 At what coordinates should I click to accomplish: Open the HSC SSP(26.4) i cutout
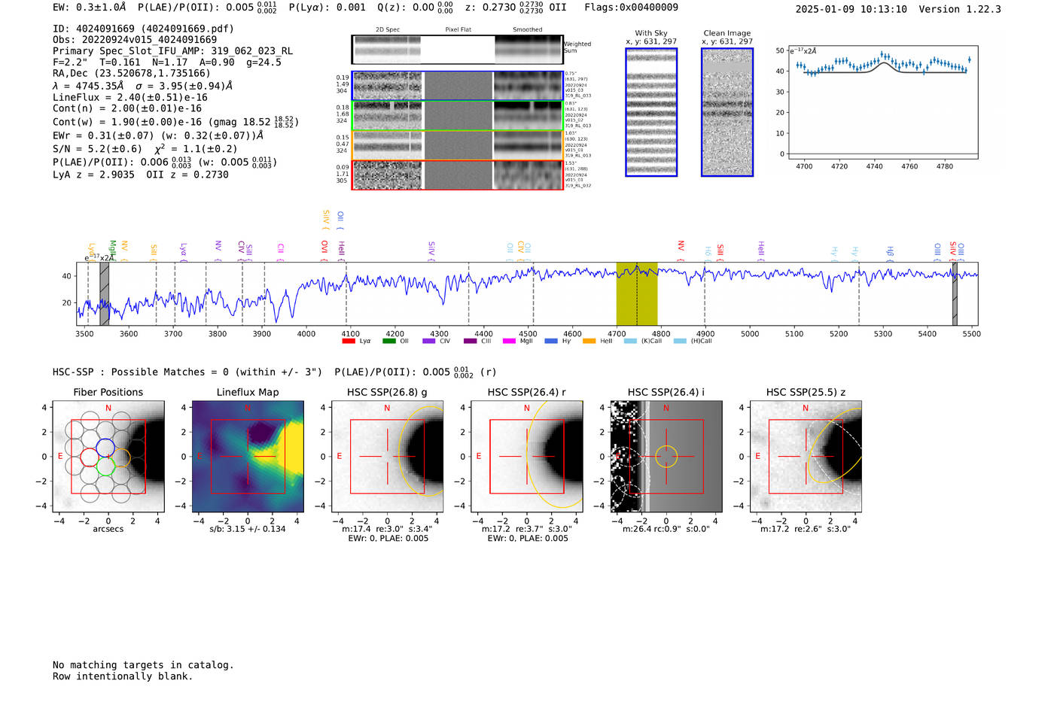[x=666, y=457]
